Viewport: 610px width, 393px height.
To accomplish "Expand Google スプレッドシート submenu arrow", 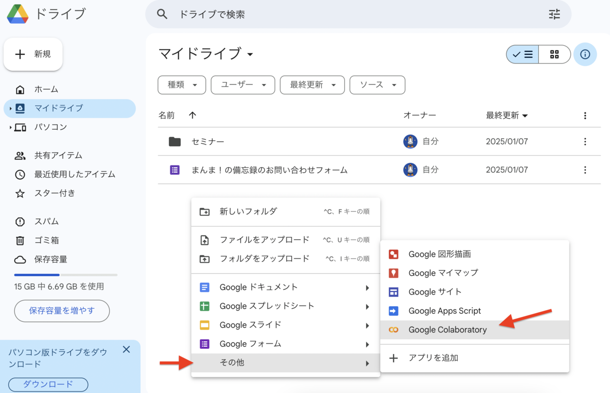I will pos(367,307).
